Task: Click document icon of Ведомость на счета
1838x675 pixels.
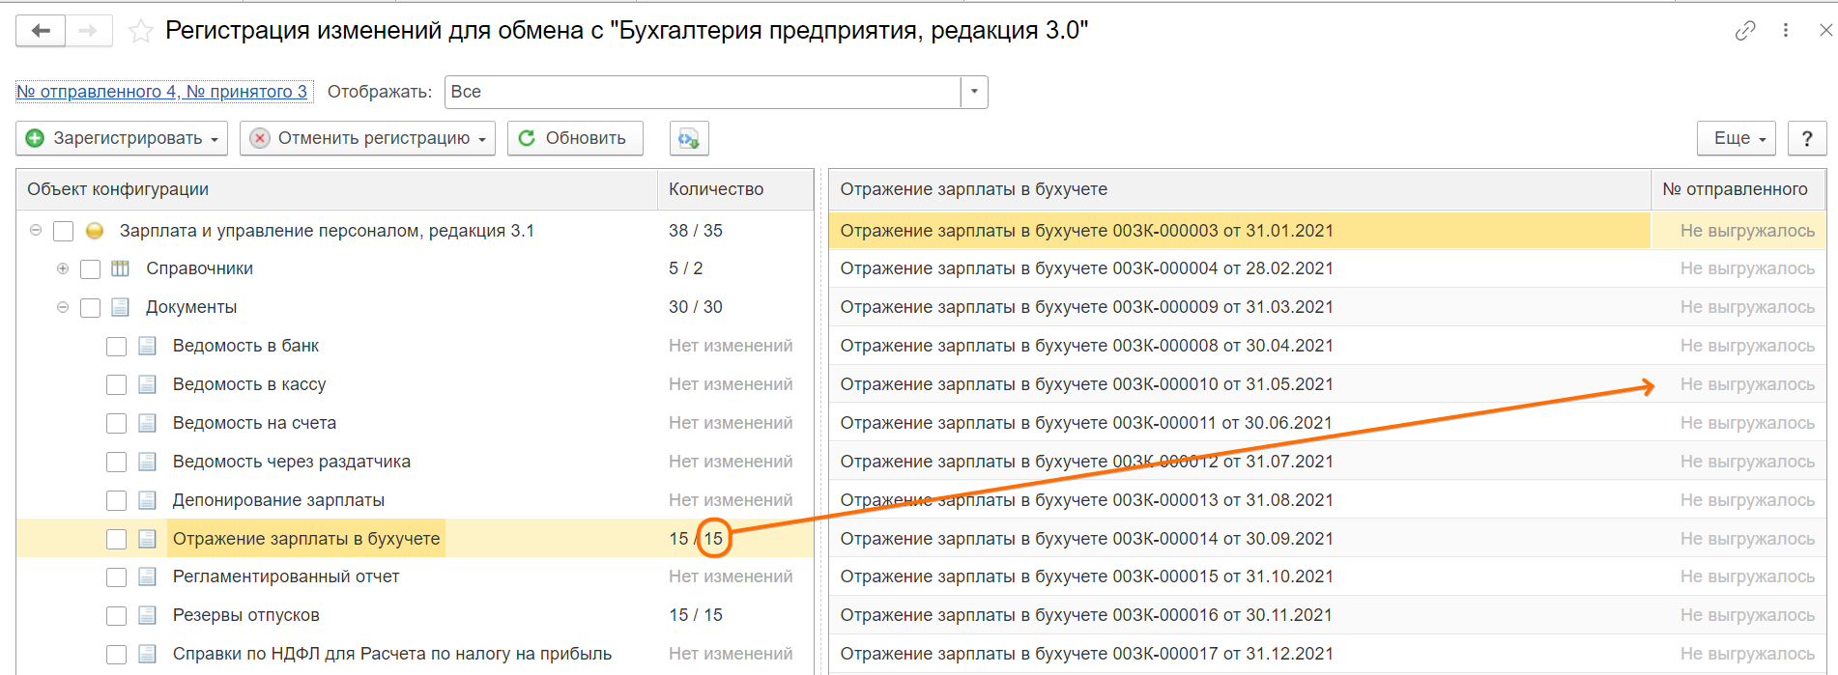Action: tap(148, 423)
